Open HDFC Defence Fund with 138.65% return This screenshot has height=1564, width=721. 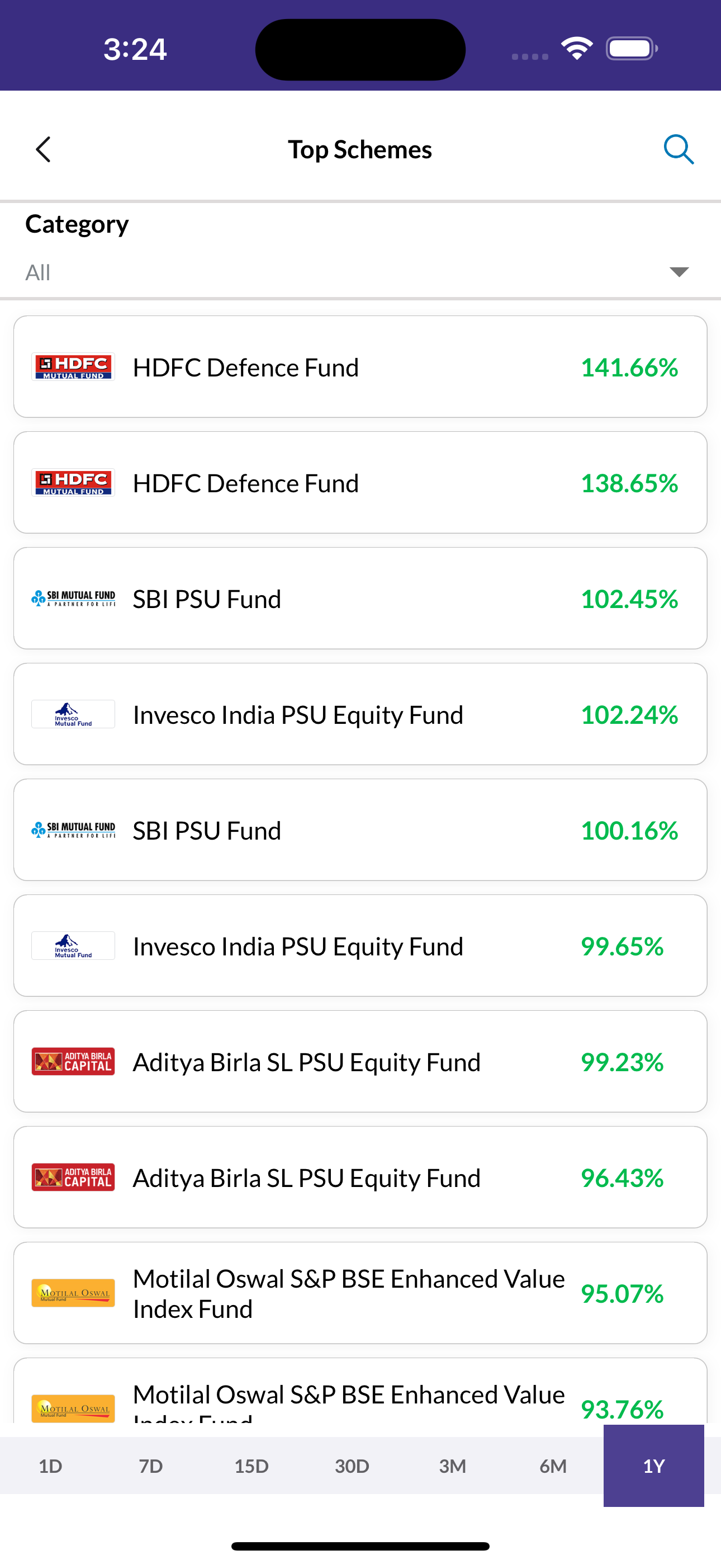360,483
